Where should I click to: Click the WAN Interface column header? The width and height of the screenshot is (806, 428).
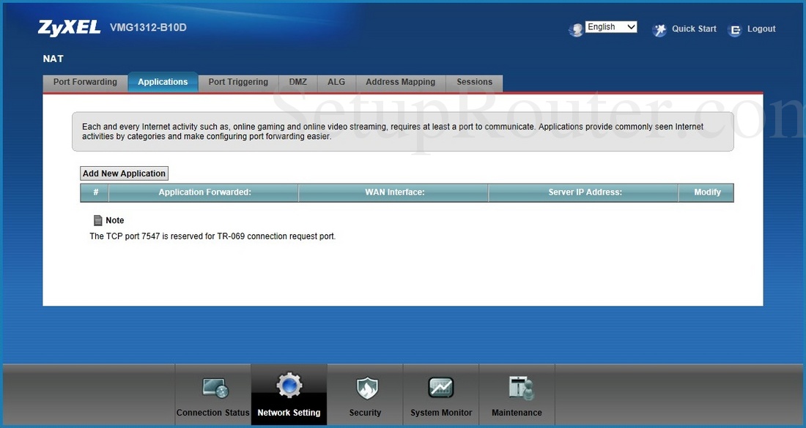(x=393, y=192)
